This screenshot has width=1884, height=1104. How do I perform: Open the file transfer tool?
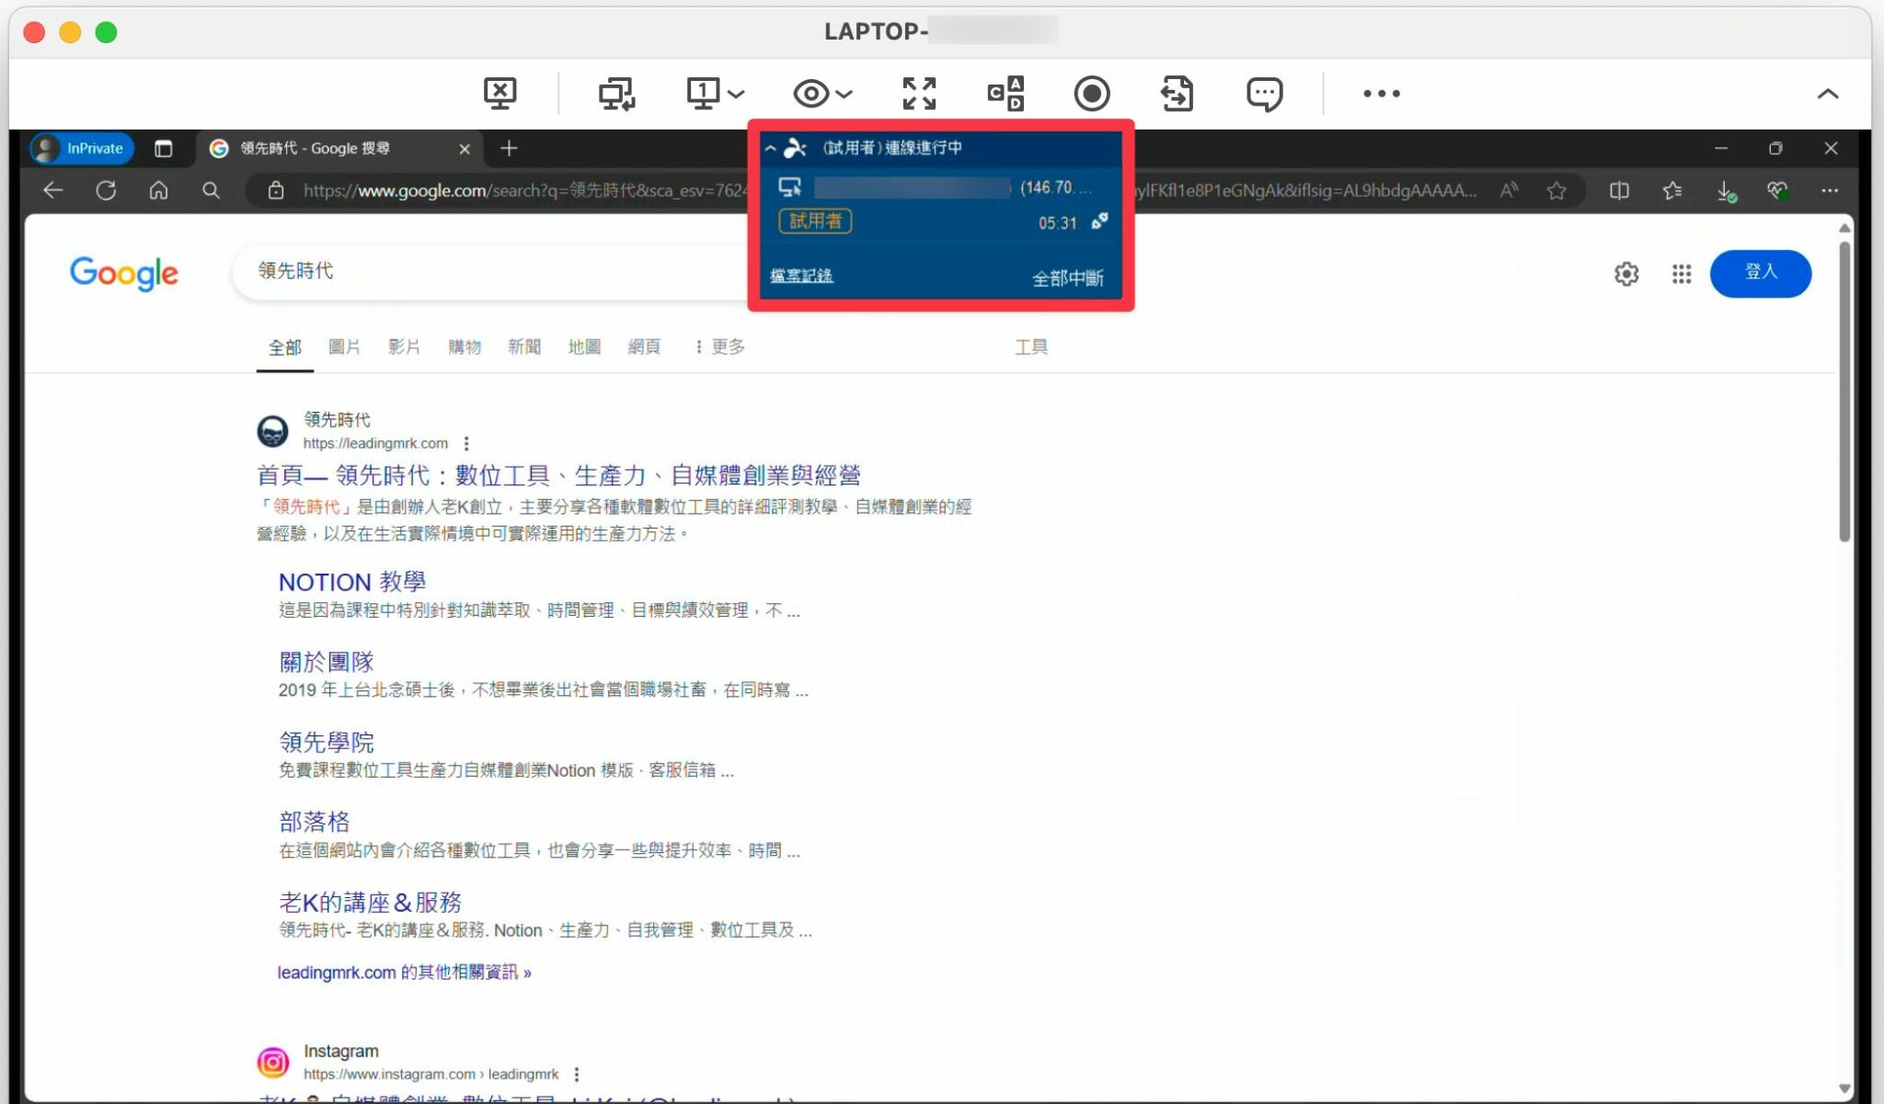1177,92
